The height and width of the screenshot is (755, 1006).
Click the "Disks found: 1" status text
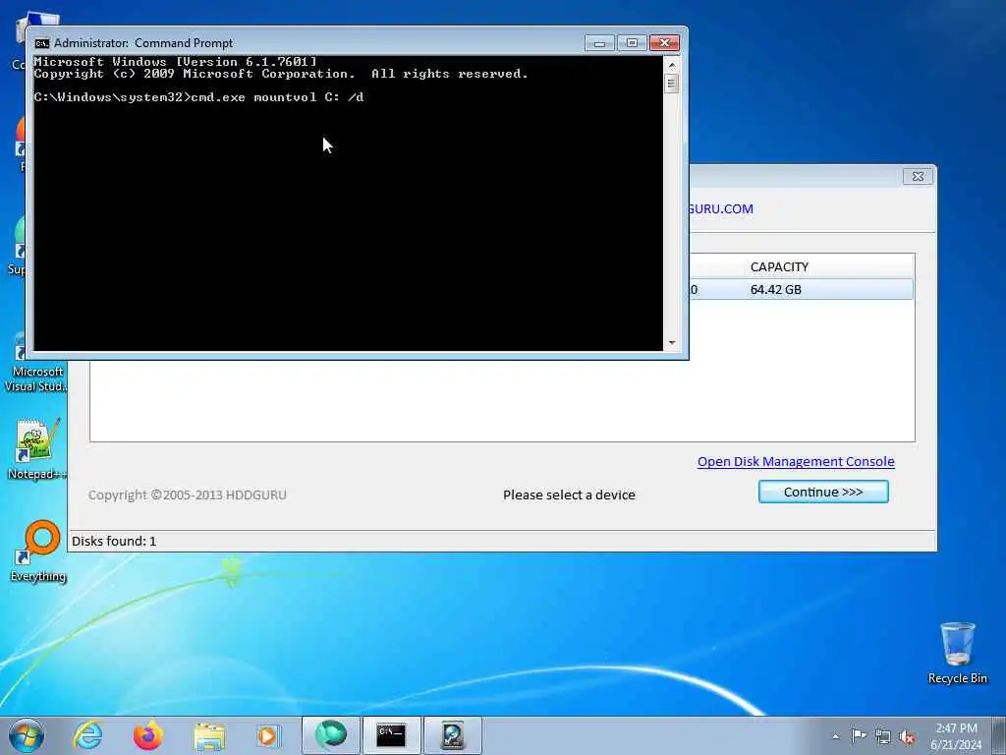click(x=114, y=542)
